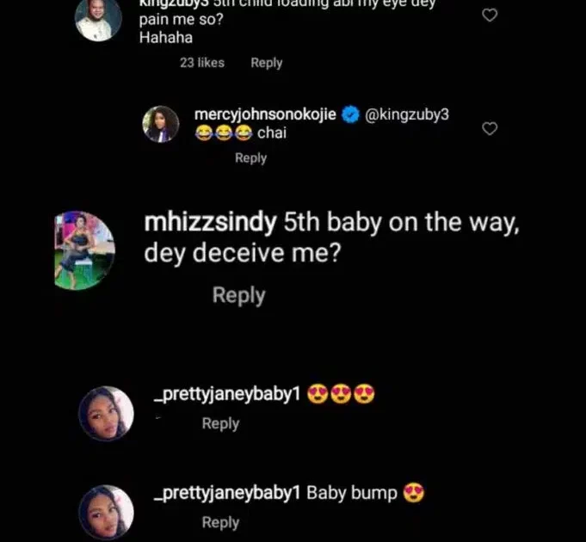Open the mhizzsindy username link
The height and width of the screenshot is (542, 586).
point(212,222)
